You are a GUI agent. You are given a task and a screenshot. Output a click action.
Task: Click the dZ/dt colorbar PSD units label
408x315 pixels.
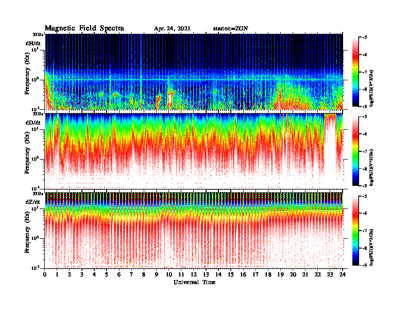371,247
